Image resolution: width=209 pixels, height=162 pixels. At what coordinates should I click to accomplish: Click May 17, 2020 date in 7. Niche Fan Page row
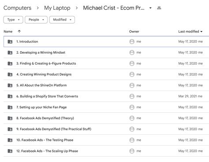(x=188, y=107)
